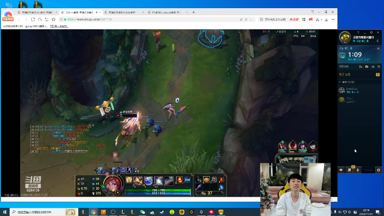
Task: Open the red game controller extension
Action: (311, 19)
